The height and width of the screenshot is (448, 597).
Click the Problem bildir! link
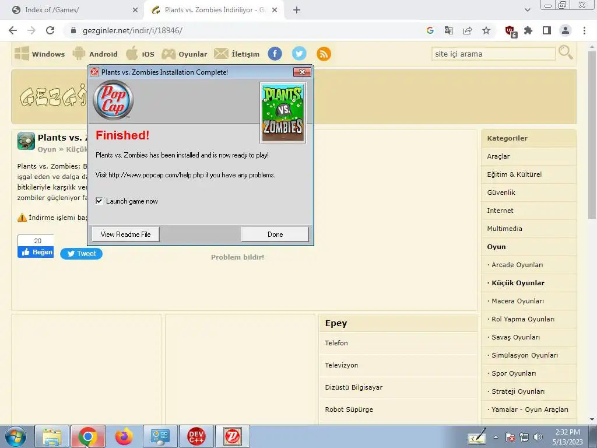pyautogui.click(x=238, y=257)
